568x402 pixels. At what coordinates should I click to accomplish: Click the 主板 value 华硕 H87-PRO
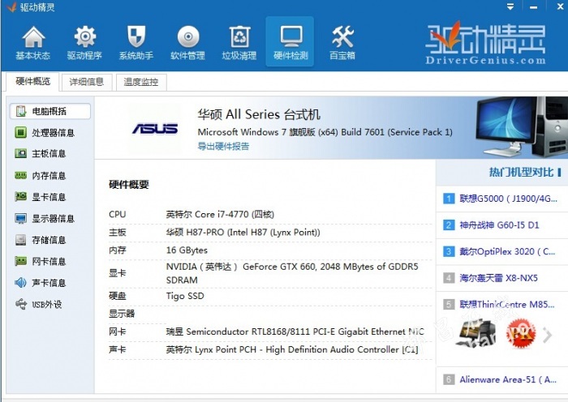coord(243,233)
